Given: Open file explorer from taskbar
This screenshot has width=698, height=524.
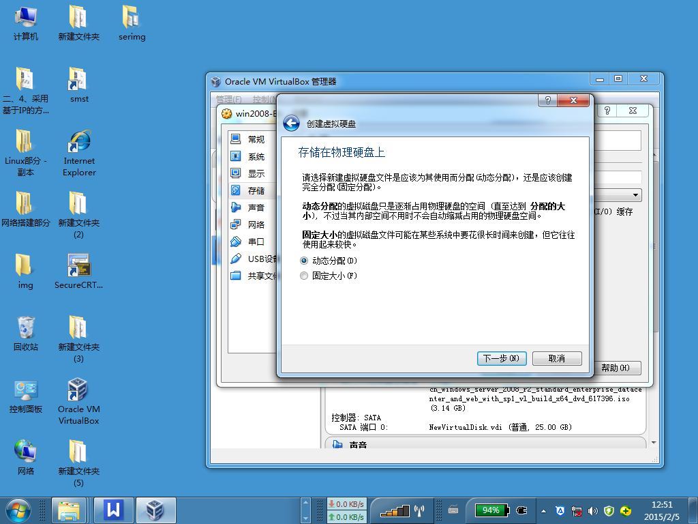Looking at the screenshot, I should tap(69, 510).
